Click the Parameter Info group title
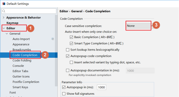179x97 pixels. click(72, 82)
